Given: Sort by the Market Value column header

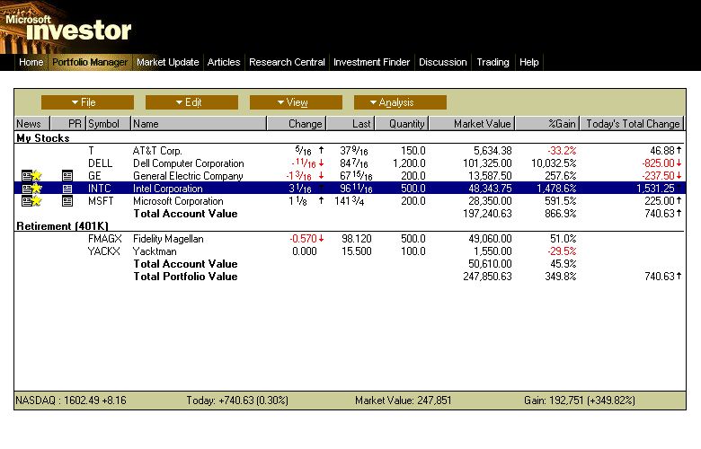Looking at the screenshot, I should point(472,123).
